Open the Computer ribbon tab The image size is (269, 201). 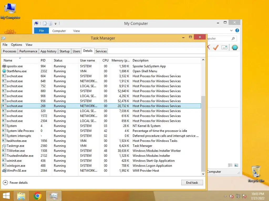(59, 31)
